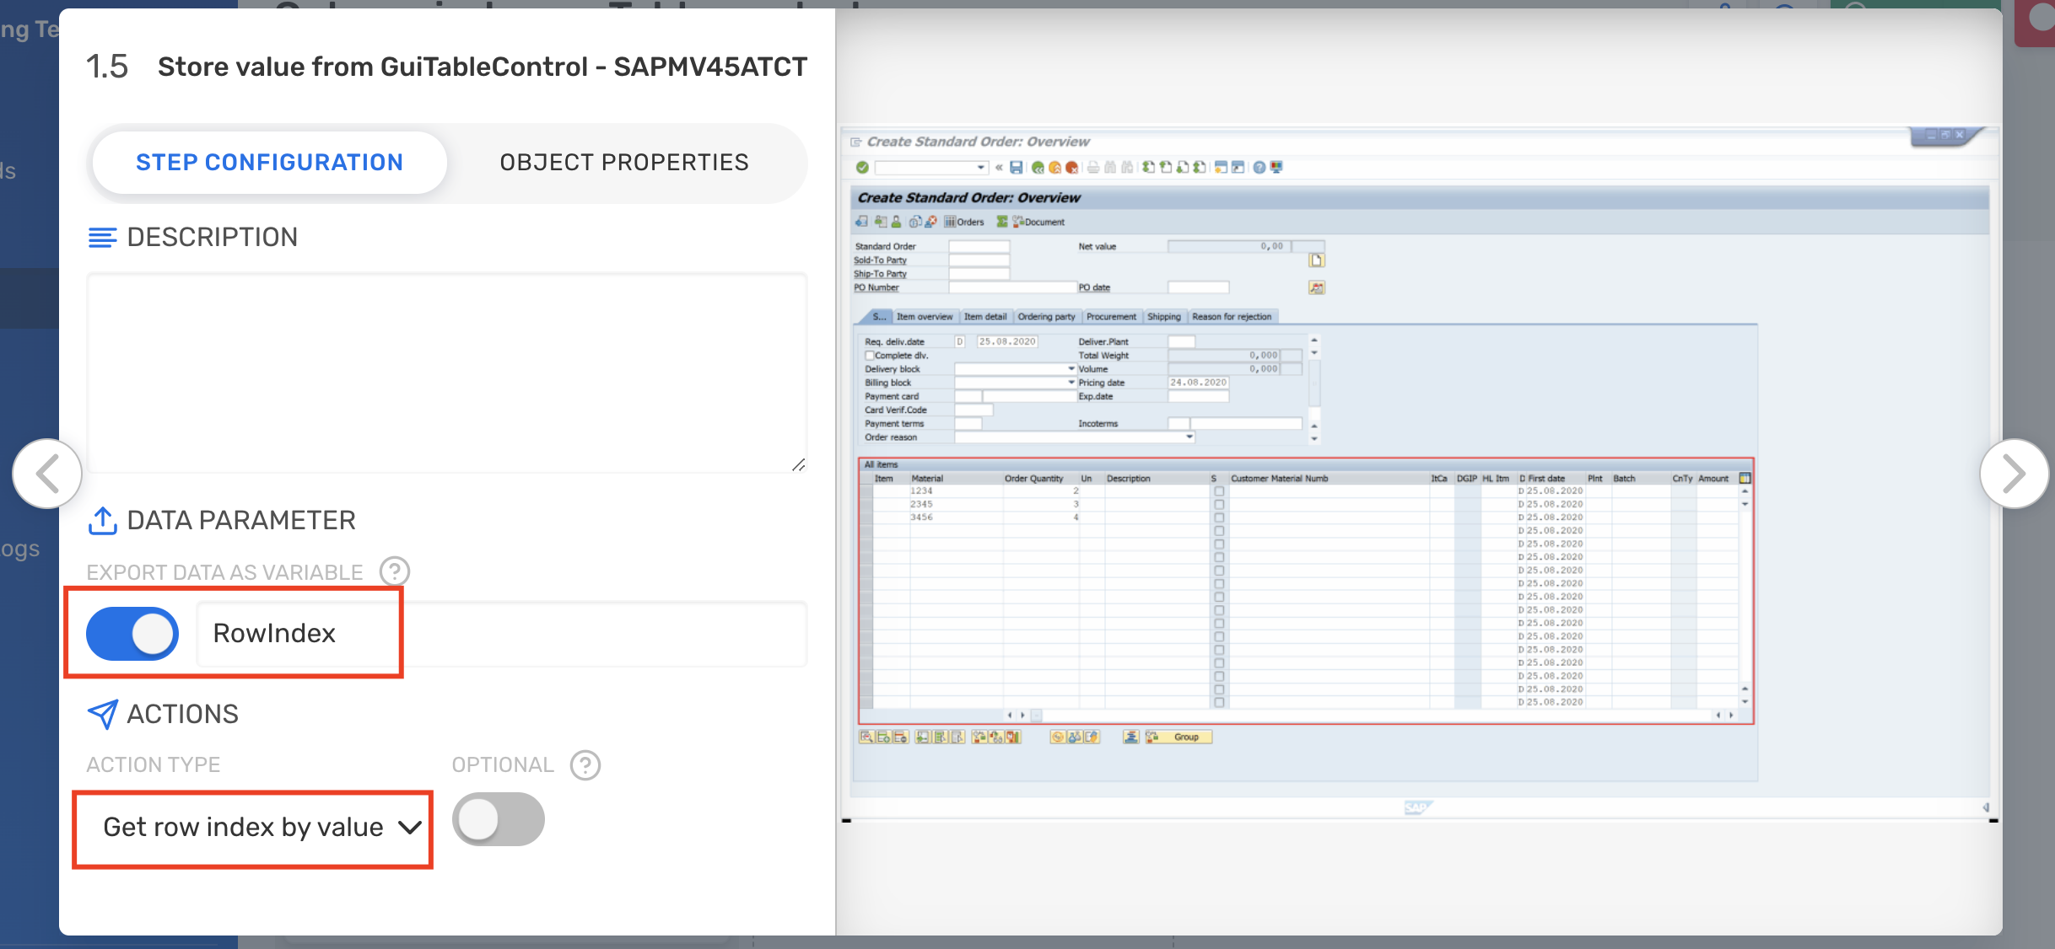Expand the Delivery block dropdown in preview
2055x949 pixels.
click(x=1071, y=369)
